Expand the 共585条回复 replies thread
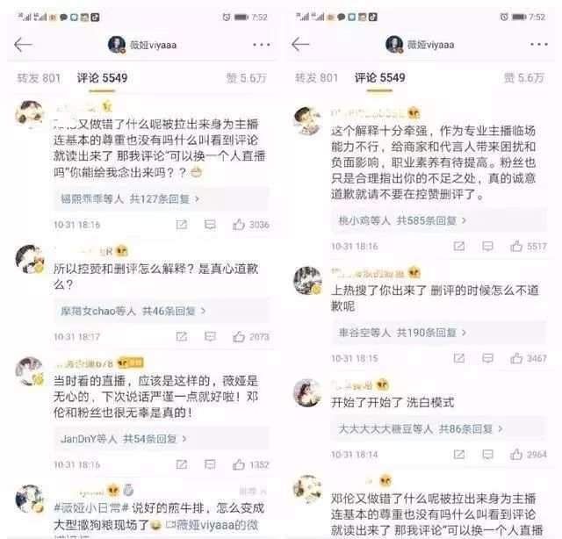The image size is (562, 539). [439, 220]
